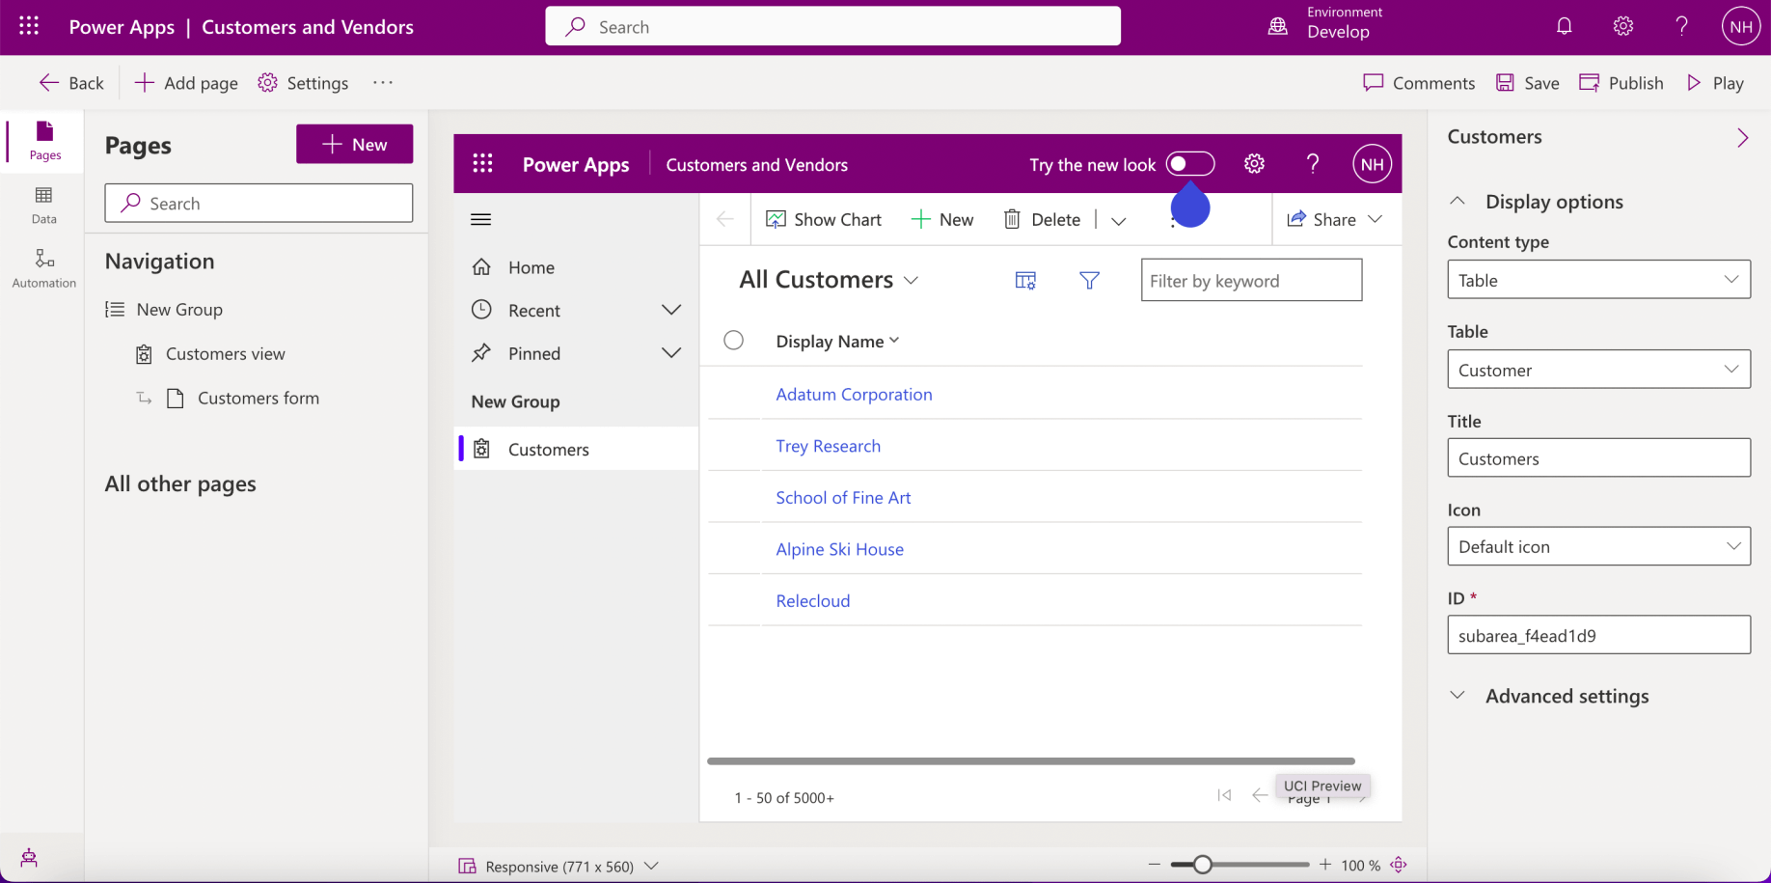Click the hamburger menu in preview
The width and height of the screenshot is (1771, 883).
(480, 220)
